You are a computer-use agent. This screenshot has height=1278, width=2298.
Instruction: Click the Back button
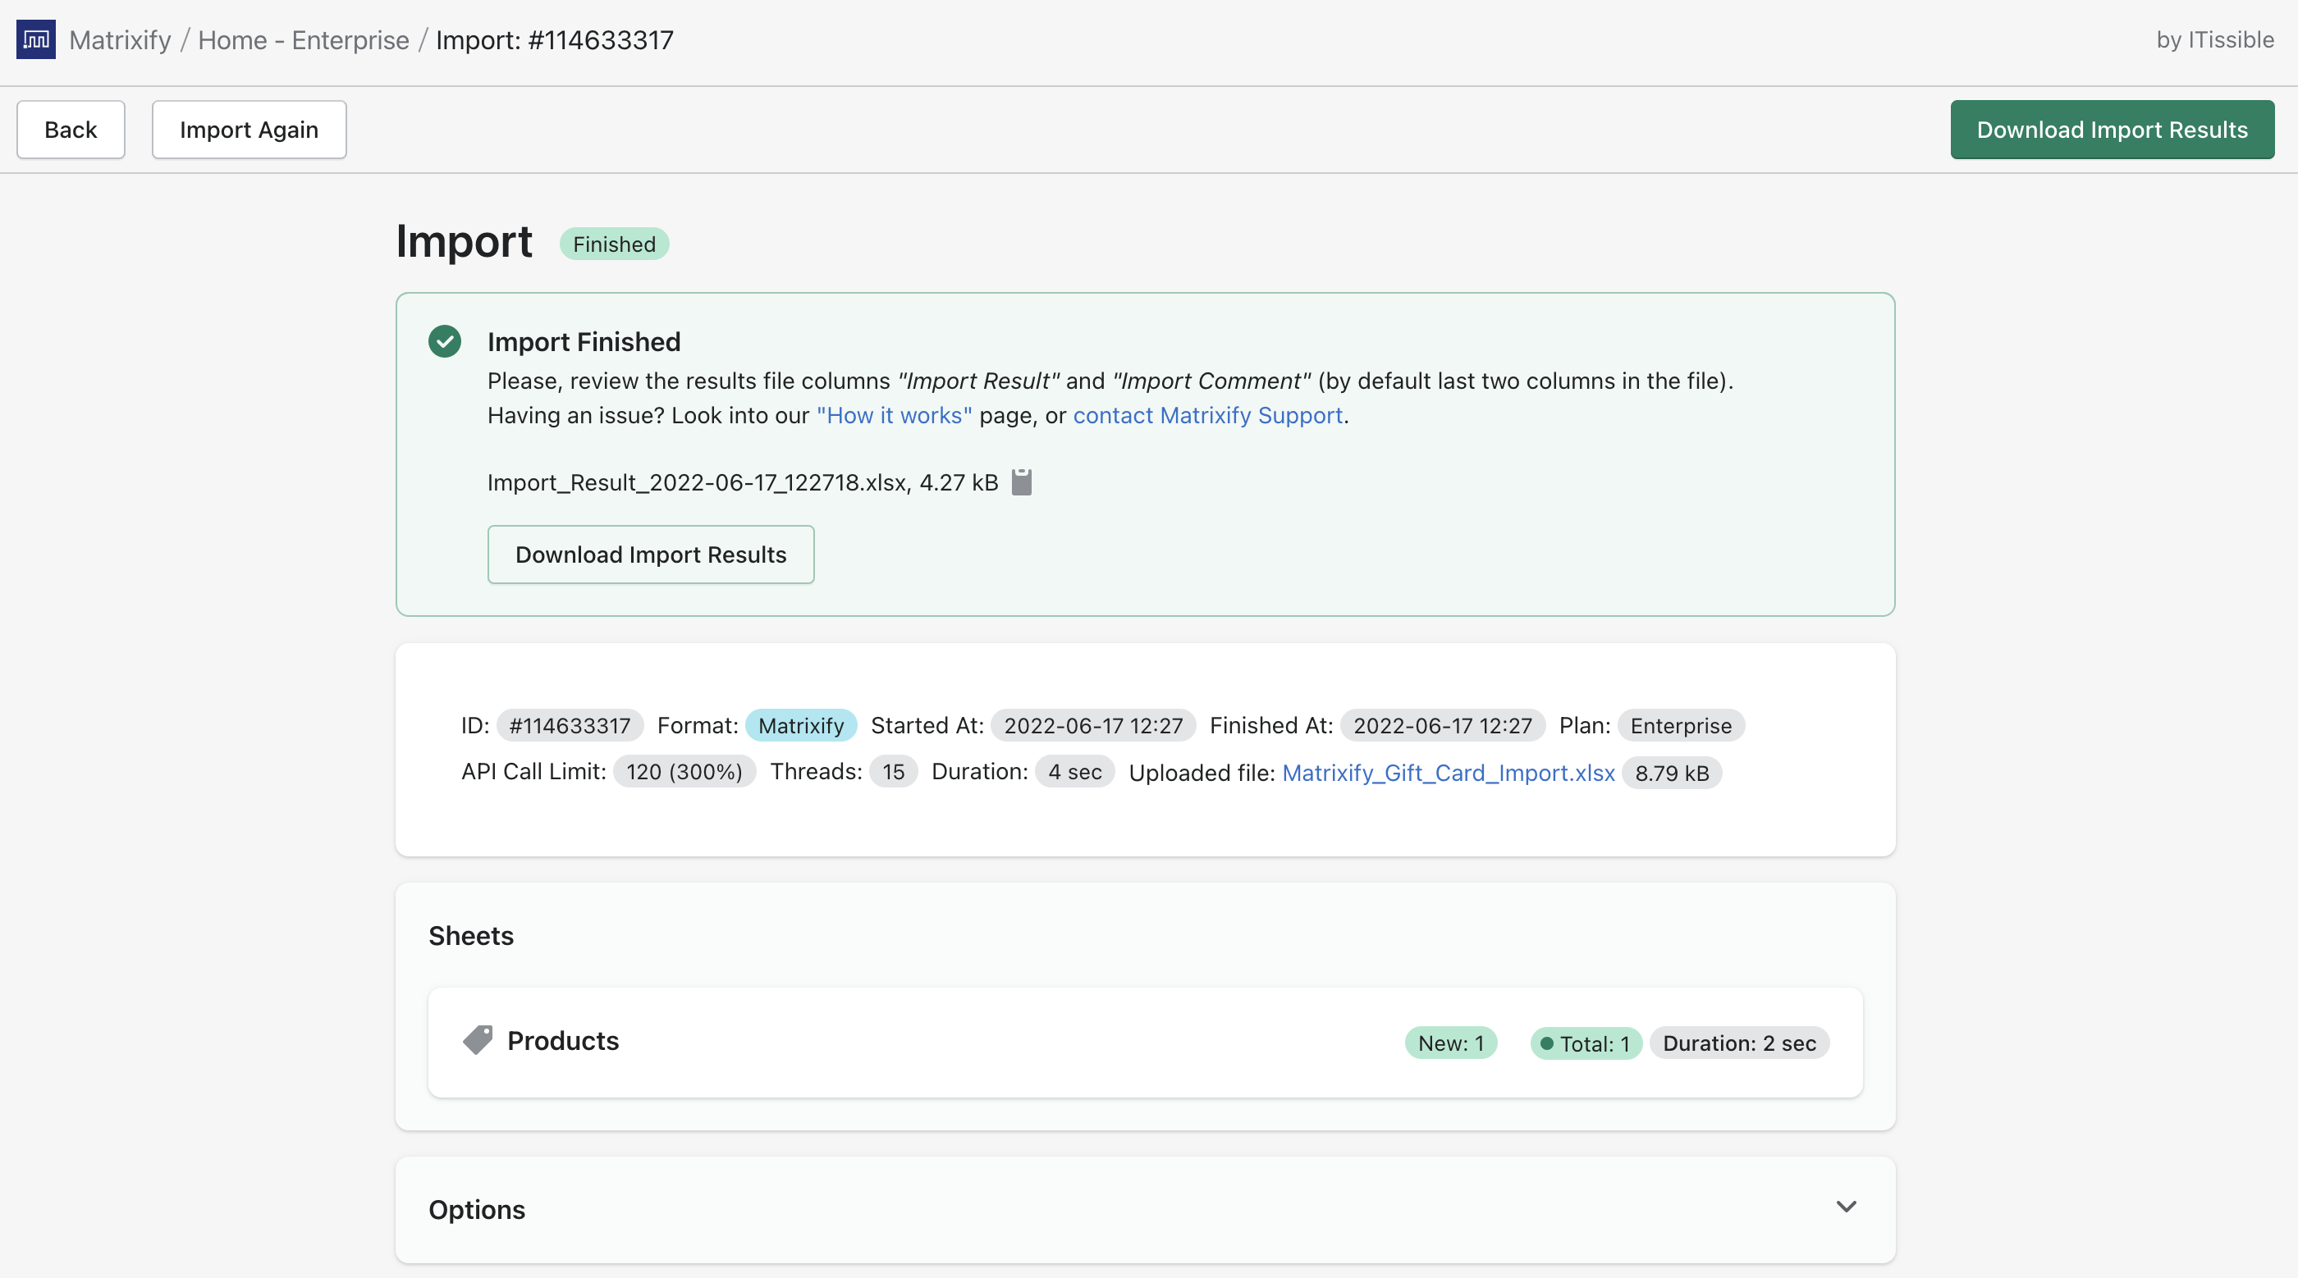71,130
